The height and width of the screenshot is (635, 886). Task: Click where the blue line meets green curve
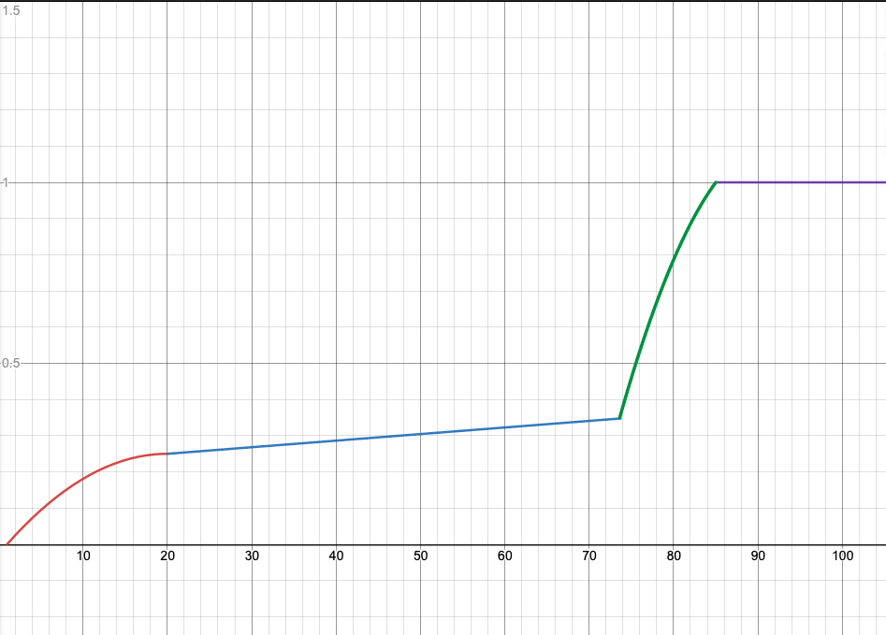619,418
